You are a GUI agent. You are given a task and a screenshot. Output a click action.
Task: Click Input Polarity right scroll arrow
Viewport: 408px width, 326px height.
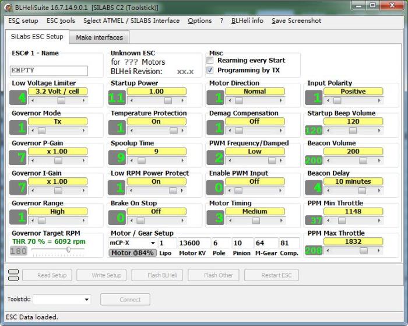click(379, 100)
